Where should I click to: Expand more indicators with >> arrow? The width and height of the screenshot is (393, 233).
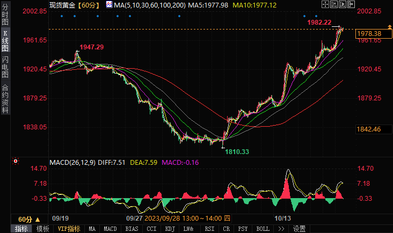tap(281, 229)
